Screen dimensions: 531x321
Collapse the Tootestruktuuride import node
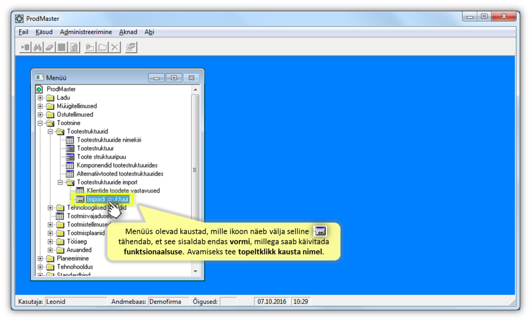click(60, 182)
